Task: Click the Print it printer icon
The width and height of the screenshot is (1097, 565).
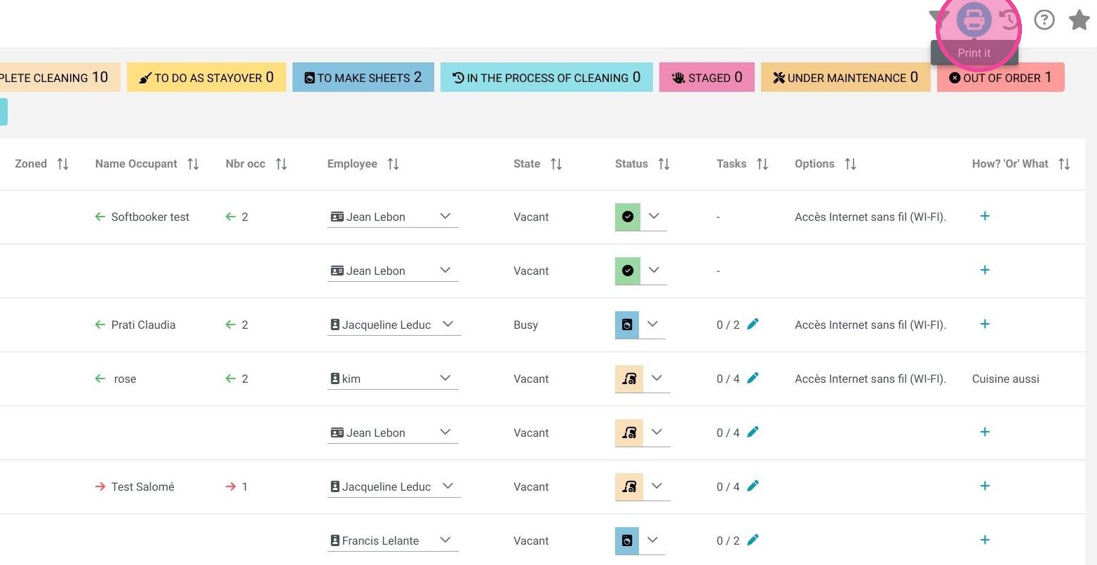Action: tap(974, 20)
